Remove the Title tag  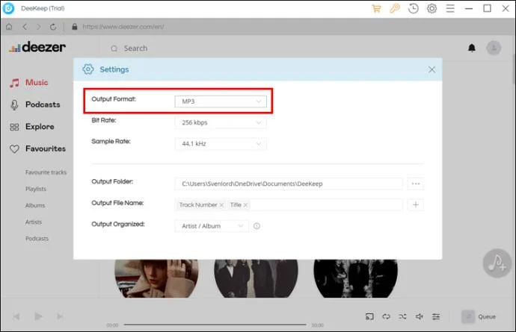tap(245, 205)
